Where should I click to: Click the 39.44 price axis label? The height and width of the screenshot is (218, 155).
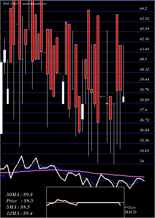tap(144, 80)
